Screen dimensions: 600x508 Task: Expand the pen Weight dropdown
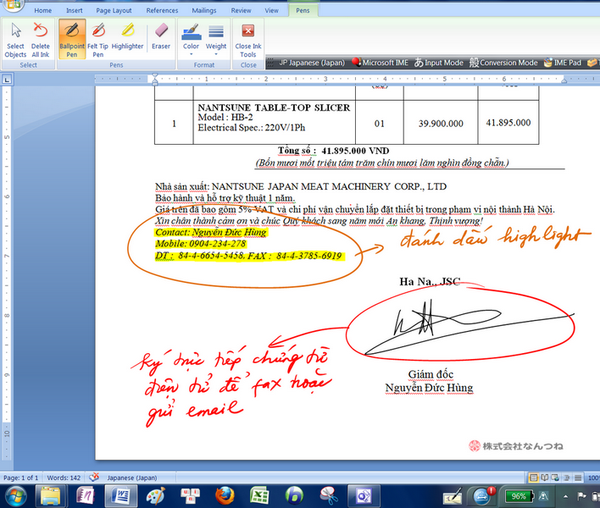pos(216,39)
